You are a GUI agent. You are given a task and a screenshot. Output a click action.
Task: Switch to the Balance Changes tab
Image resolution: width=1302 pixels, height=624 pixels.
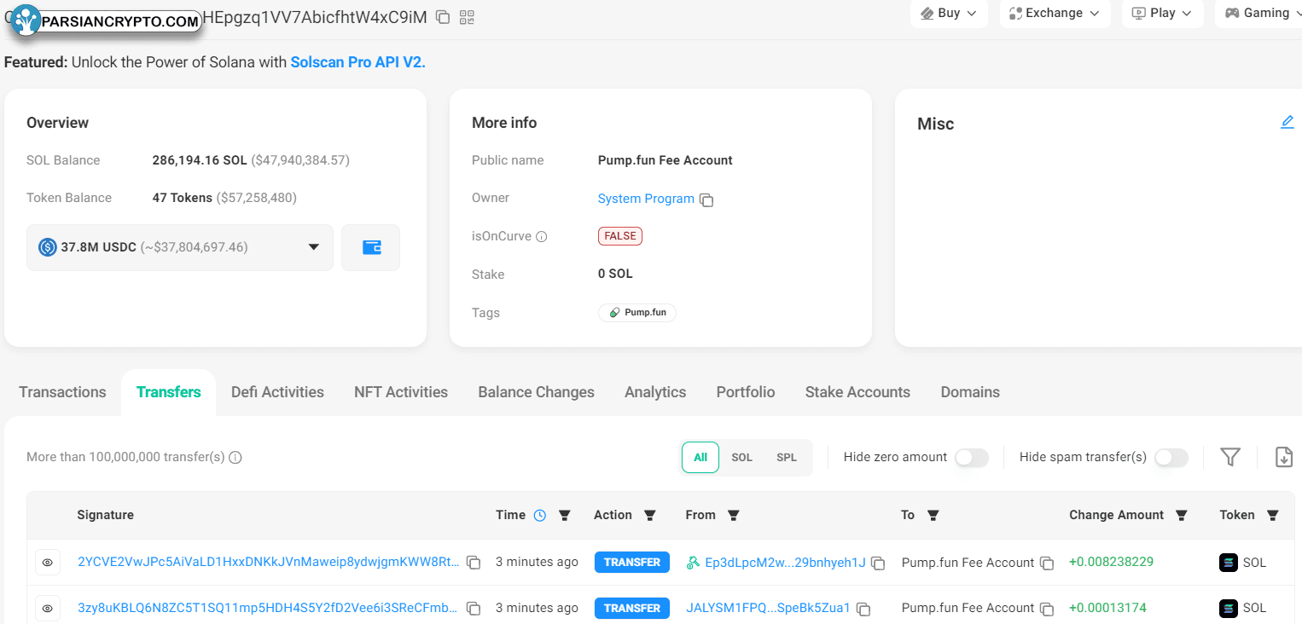(537, 392)
